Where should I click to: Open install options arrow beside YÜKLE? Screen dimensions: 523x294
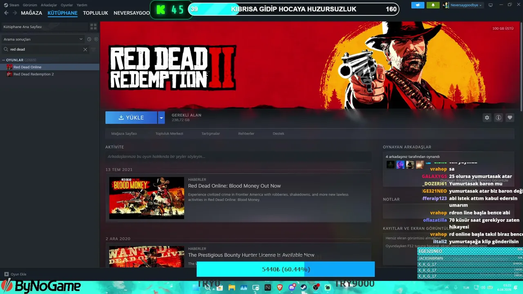161,118
